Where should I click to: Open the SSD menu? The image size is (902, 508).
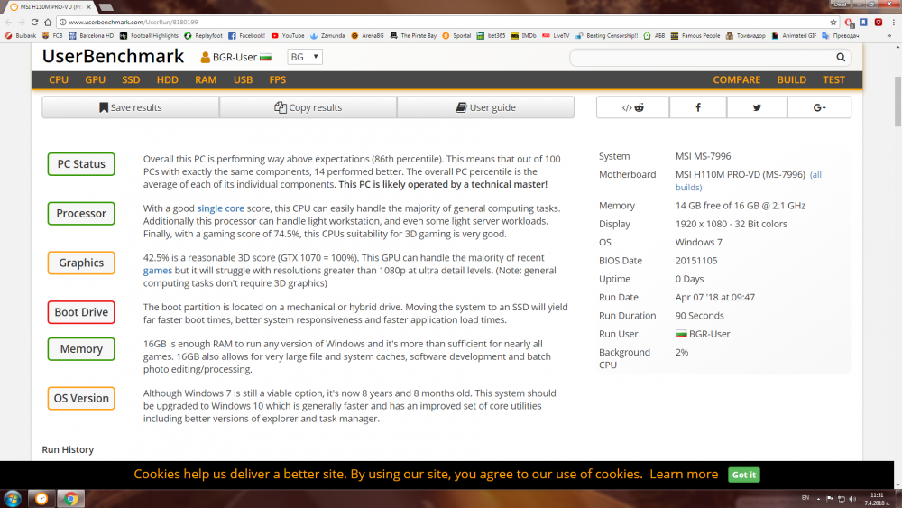131,80
